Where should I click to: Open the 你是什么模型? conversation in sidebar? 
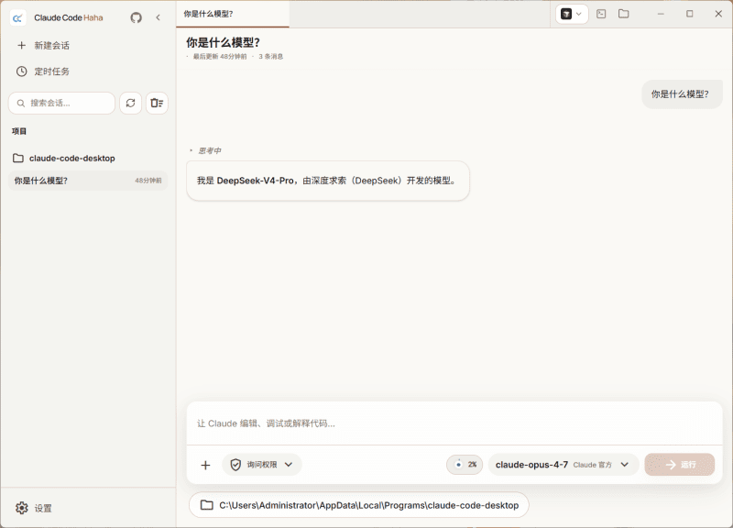[88, 181]
